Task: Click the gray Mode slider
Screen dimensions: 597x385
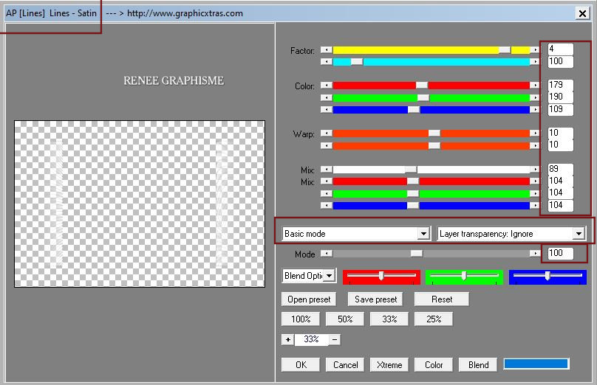Action: (x=431, y=253)
